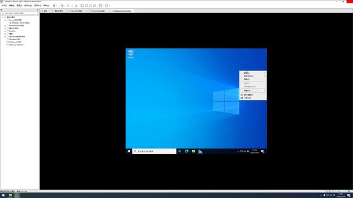
Task: Choose 刷新 in the desktop context menu
Action: point(253,79)
